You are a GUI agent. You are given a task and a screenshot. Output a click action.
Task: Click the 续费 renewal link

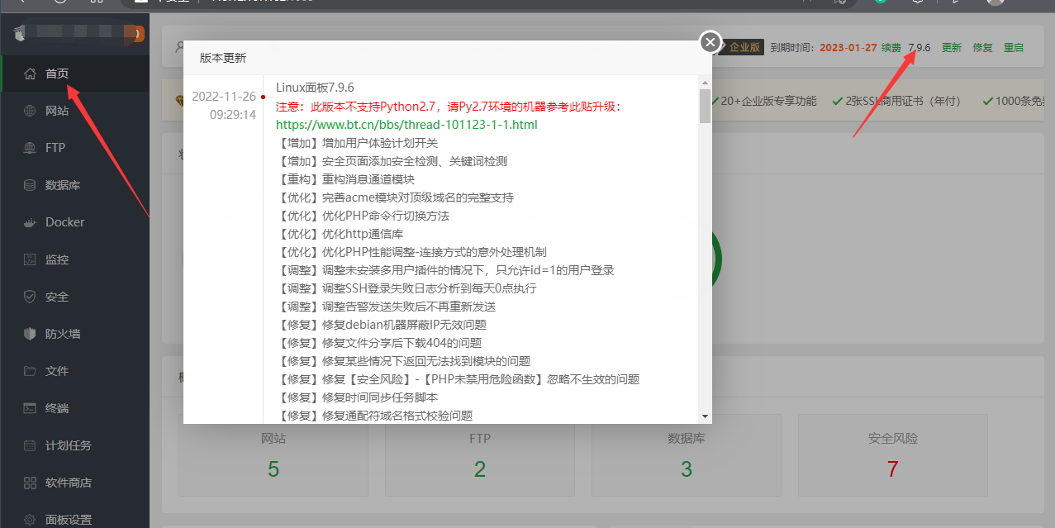coord(891,47)
